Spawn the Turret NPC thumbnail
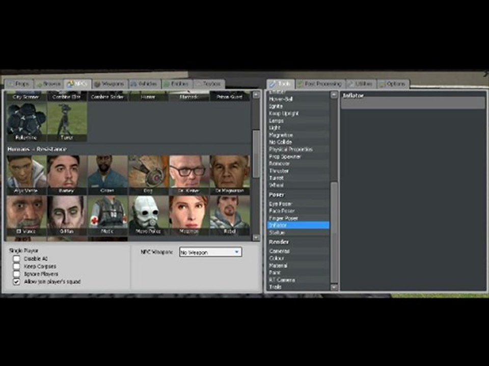Screen dimensions: 489x366 (67, 122)
